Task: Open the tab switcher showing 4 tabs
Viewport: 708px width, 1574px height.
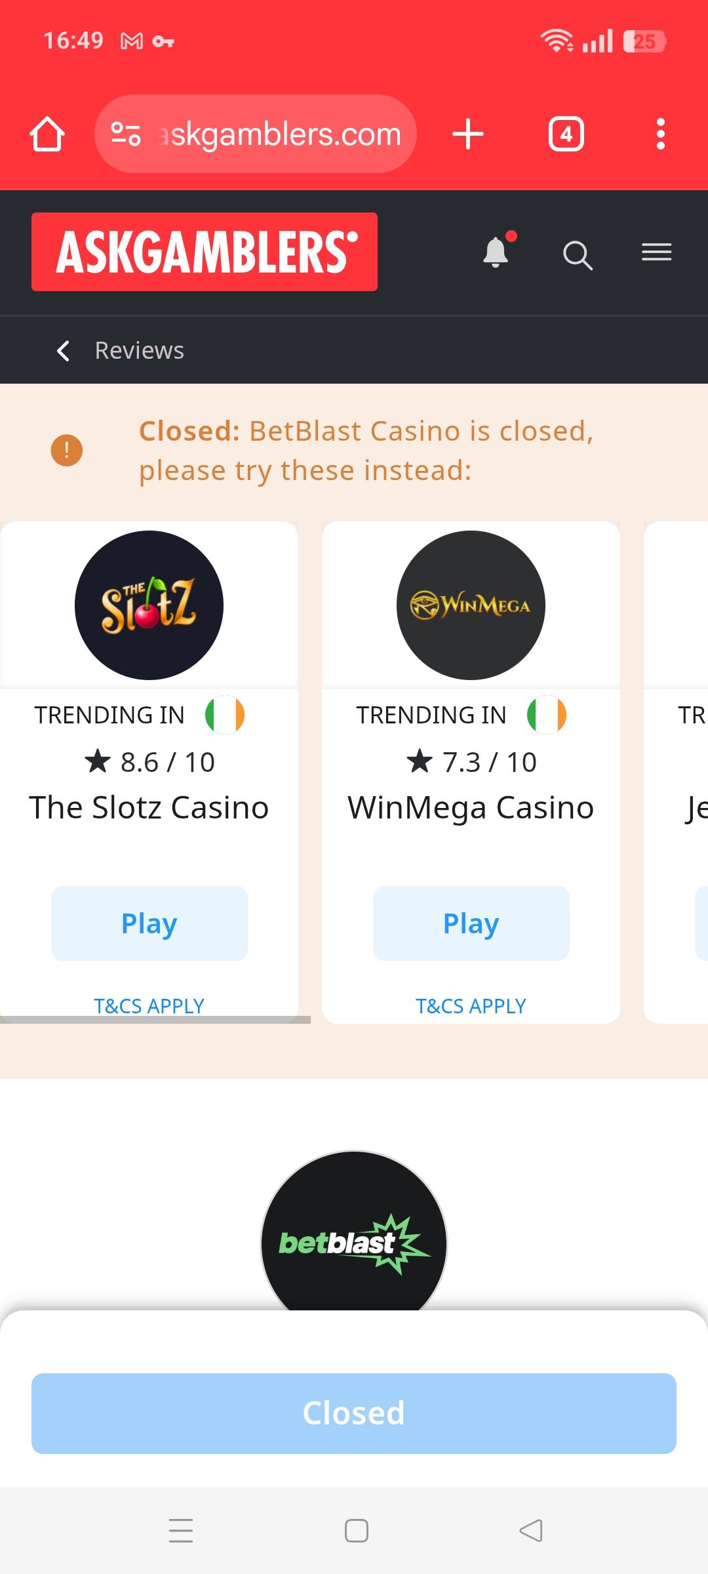Action: (566, 134)
